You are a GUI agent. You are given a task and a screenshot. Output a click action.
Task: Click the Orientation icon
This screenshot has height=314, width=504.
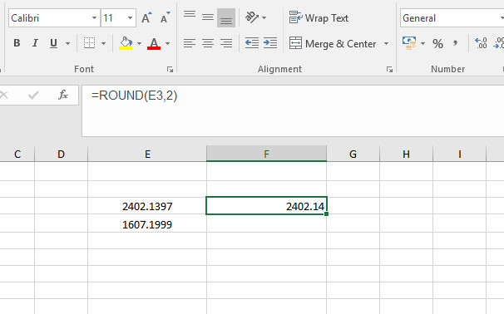pyautogui.click(x=252, y=17)
